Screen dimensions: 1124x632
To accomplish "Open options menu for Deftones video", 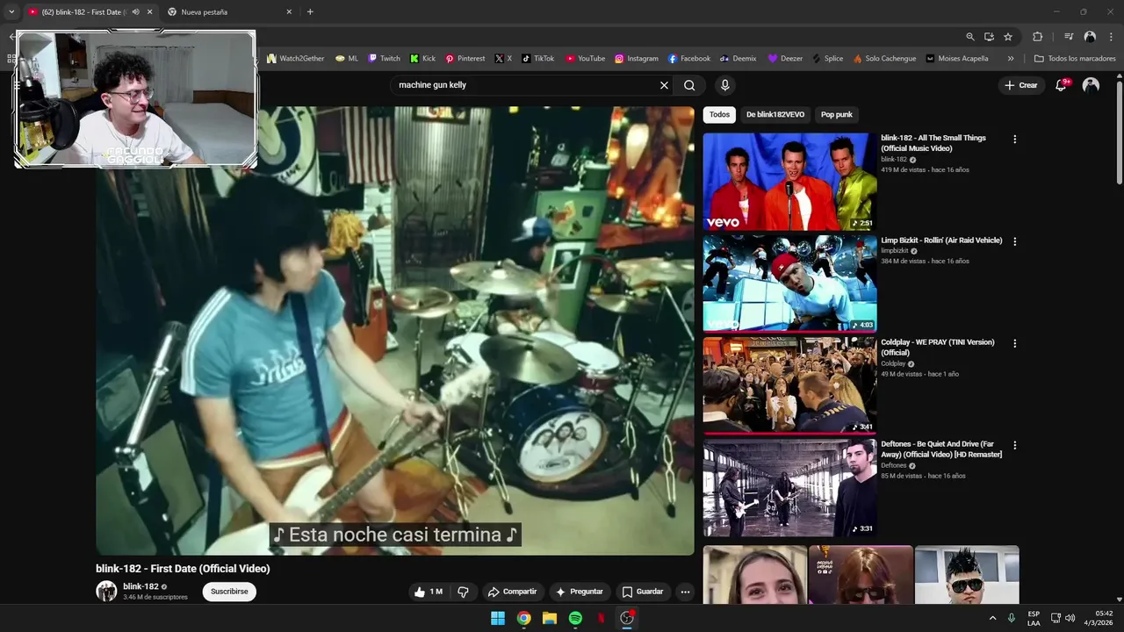I will pyautogui.click(x=1014, y=445).
